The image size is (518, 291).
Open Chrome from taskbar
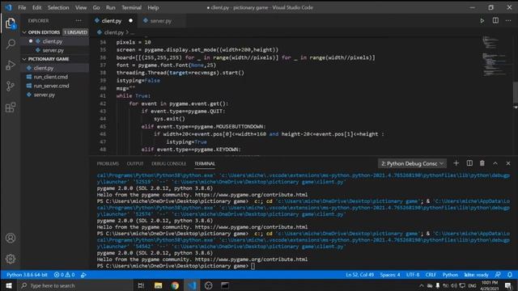coord(175,285)
